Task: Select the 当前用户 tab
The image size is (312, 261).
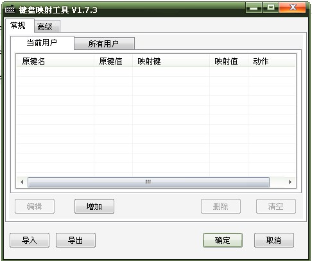Action: pyautogui.click(x=42, y=43)
